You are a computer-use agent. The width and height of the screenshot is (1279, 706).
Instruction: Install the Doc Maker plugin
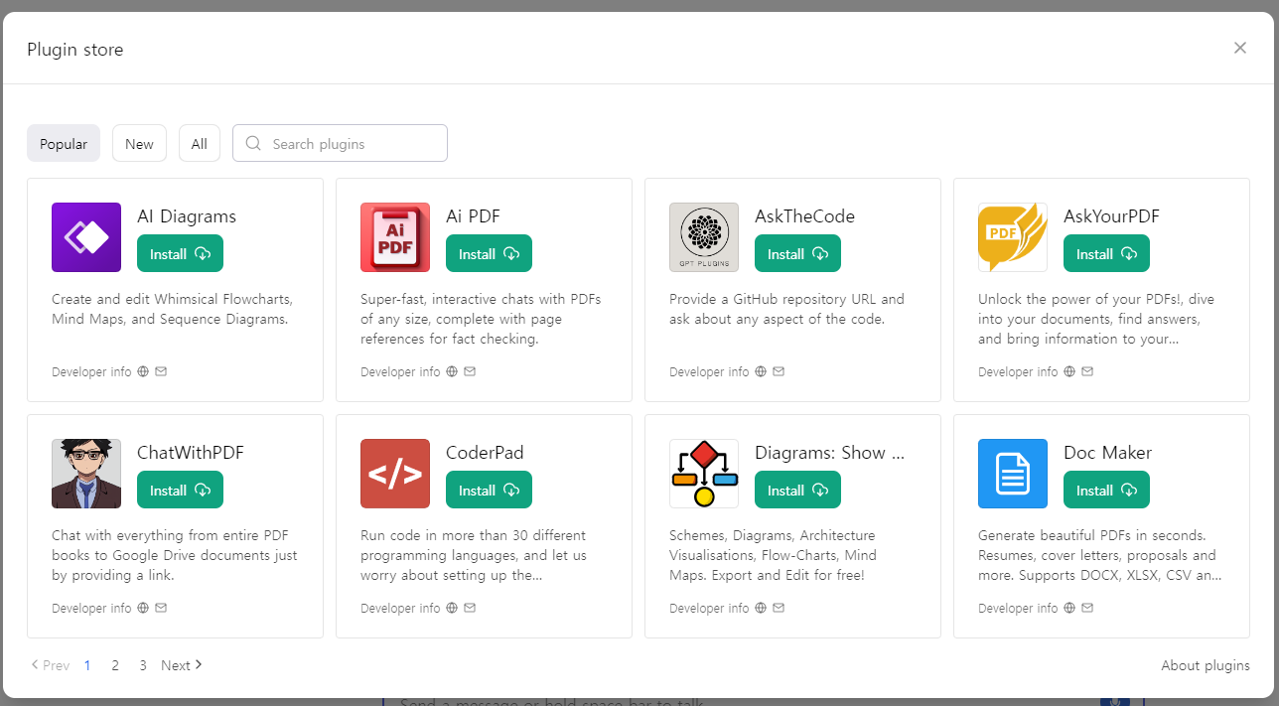point(1106,490)
